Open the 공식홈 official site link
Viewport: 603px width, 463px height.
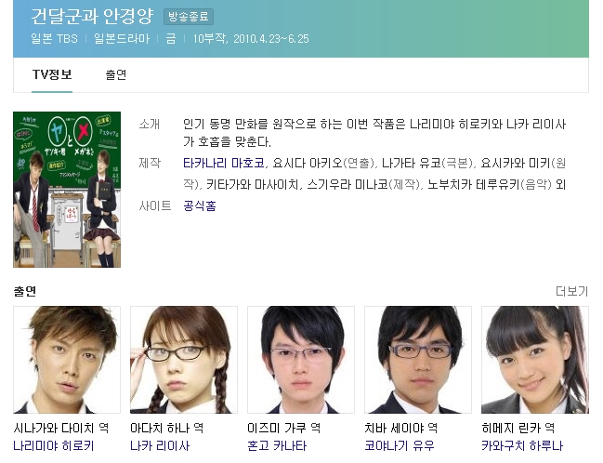click(199, 205)
